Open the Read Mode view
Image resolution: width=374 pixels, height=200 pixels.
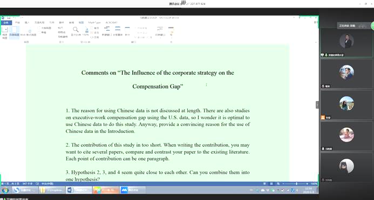coord(5,32)
